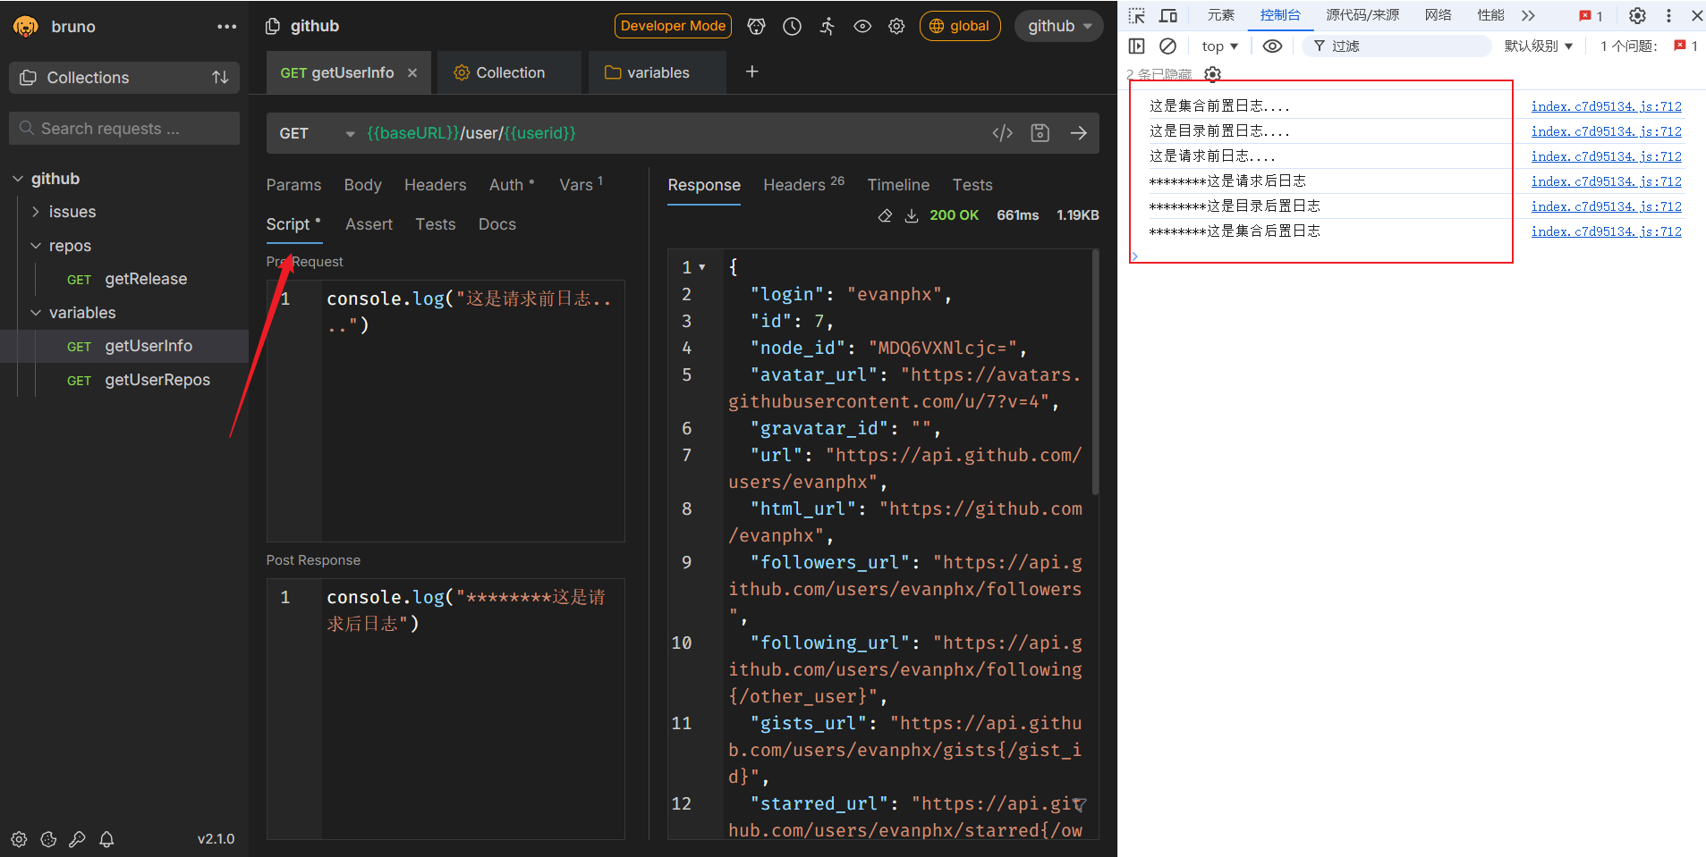Screen dimensions: 1706x857
Task: Clear the console with the circle-slash icon
Action: coord(1167,46)
